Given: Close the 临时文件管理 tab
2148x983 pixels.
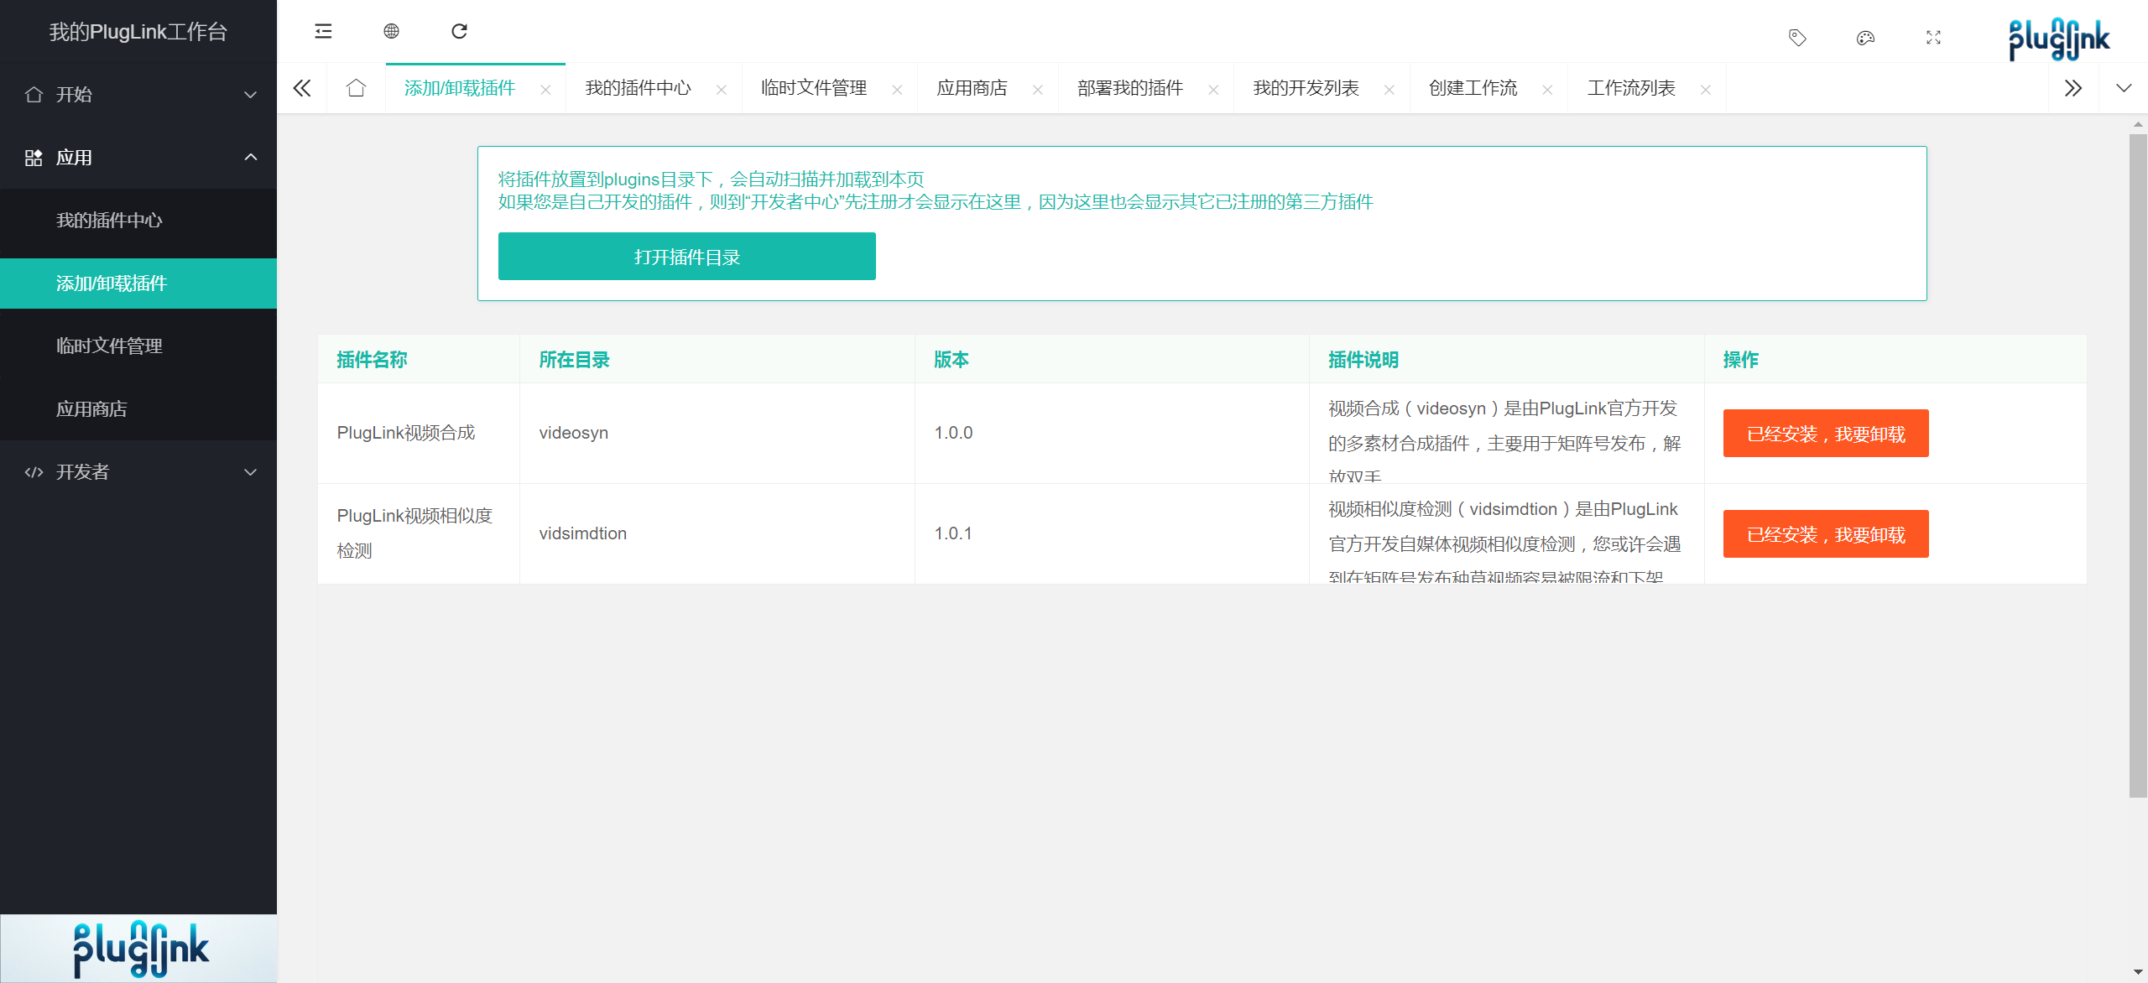Looking at the screenshot, I should pos(897,90).
